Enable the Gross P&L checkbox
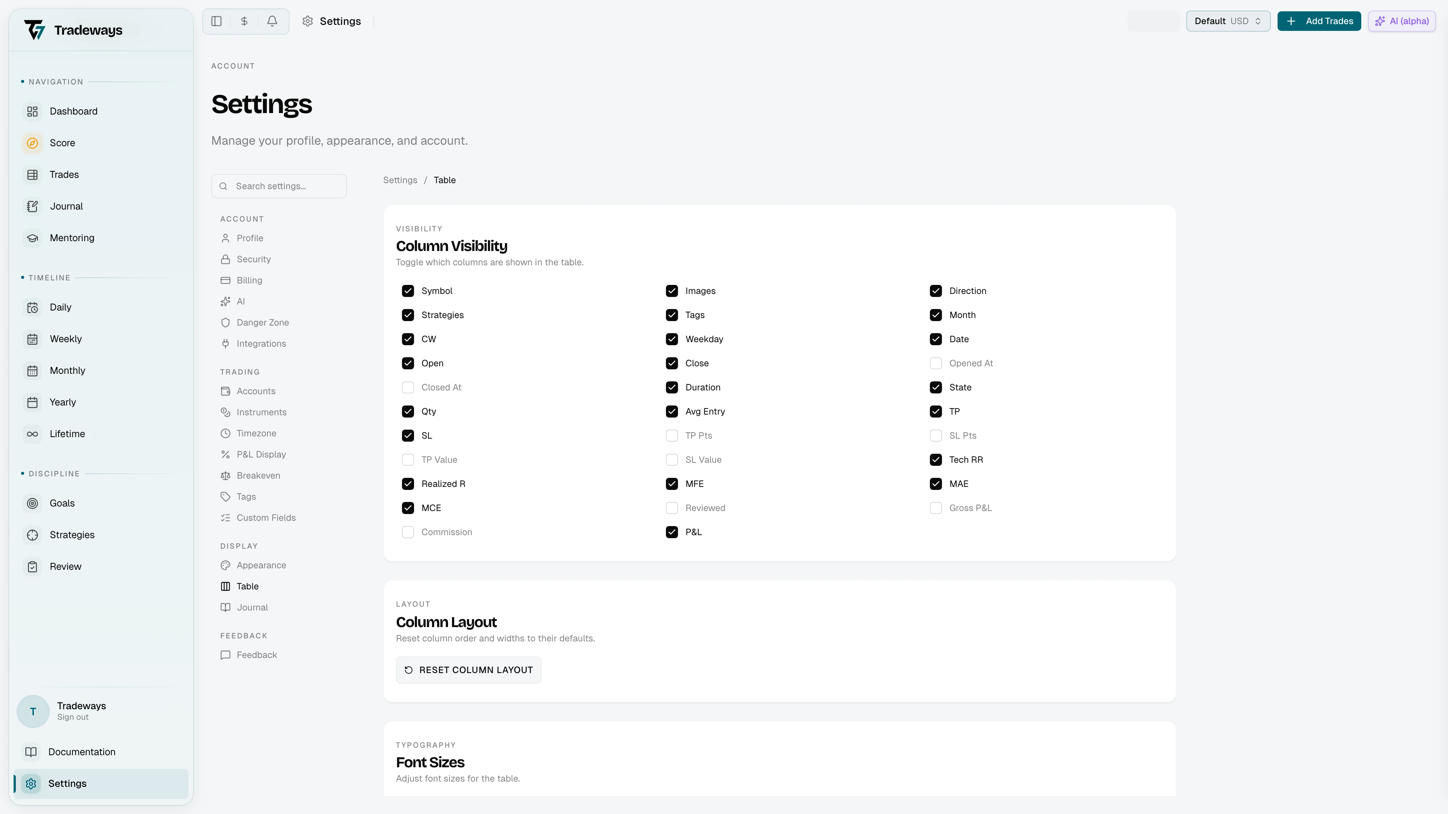This screenshot has width=1448, height=814. 936,508
